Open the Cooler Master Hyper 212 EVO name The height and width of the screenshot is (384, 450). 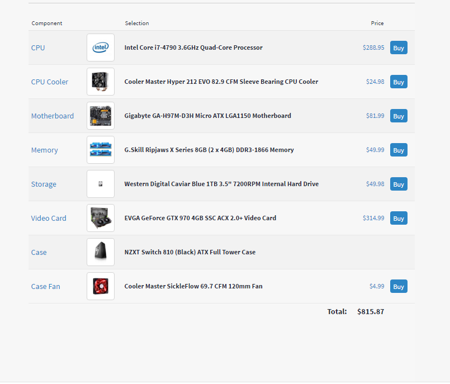[x=221, y=82]
